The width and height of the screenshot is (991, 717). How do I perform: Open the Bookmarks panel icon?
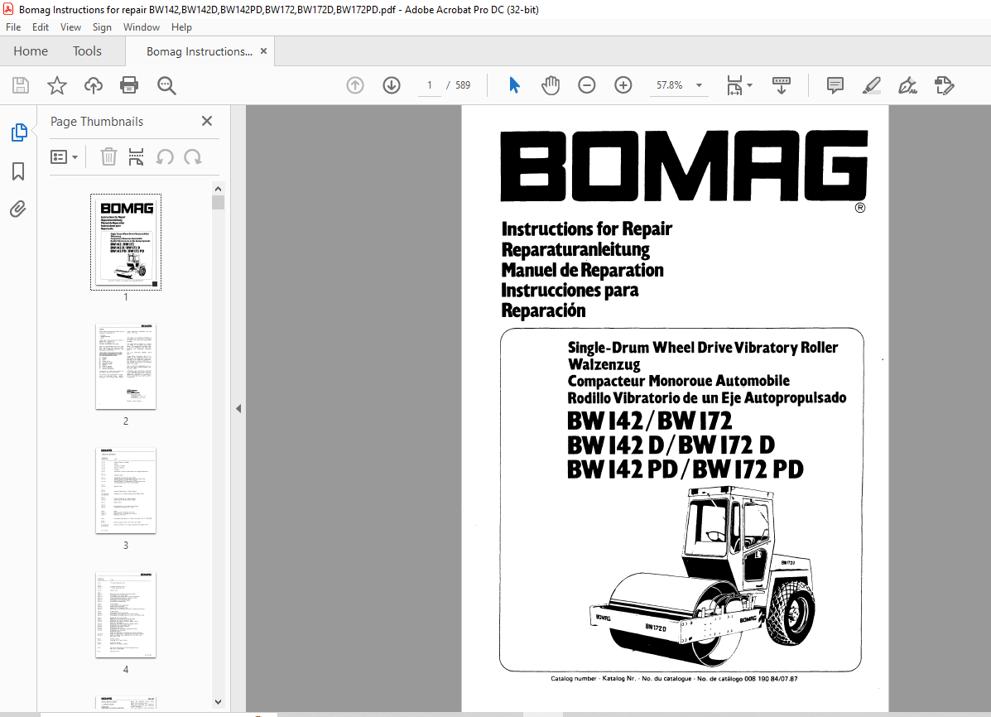tap(18, 171)
